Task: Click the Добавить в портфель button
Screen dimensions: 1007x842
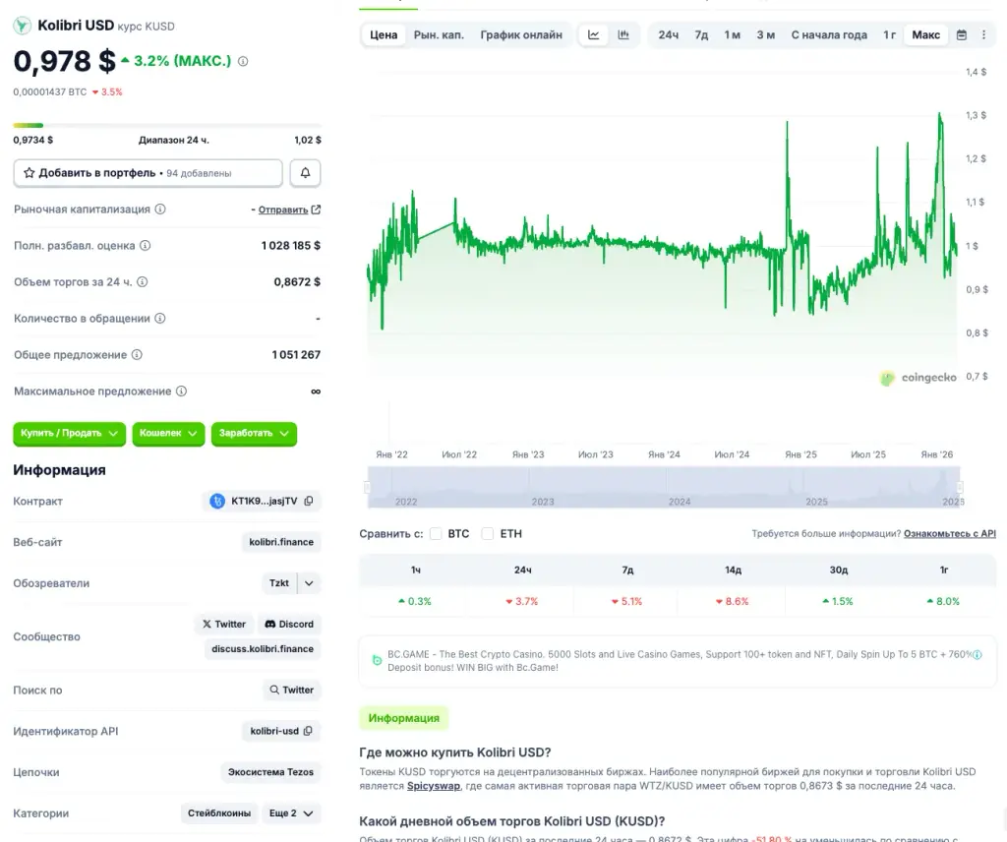Action: [x=148, y=173]
